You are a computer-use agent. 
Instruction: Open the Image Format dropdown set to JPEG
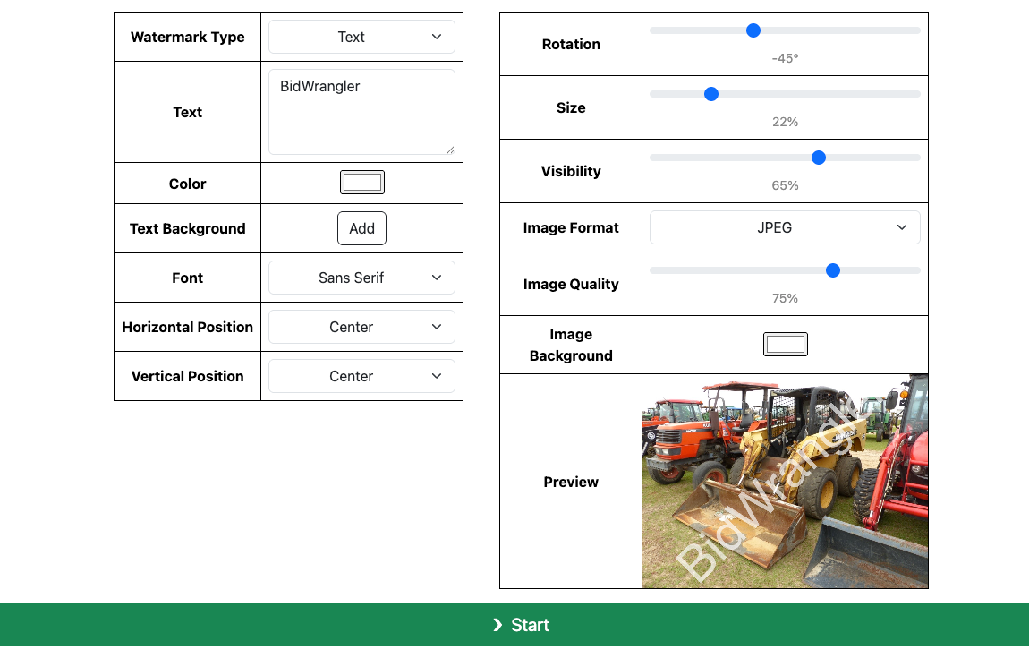(785, 227)
